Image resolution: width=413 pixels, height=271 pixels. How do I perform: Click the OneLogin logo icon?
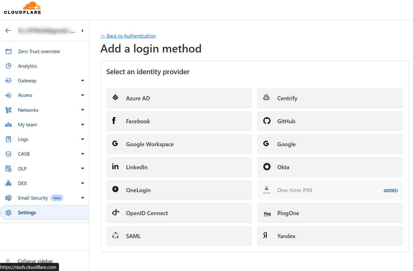115,189
